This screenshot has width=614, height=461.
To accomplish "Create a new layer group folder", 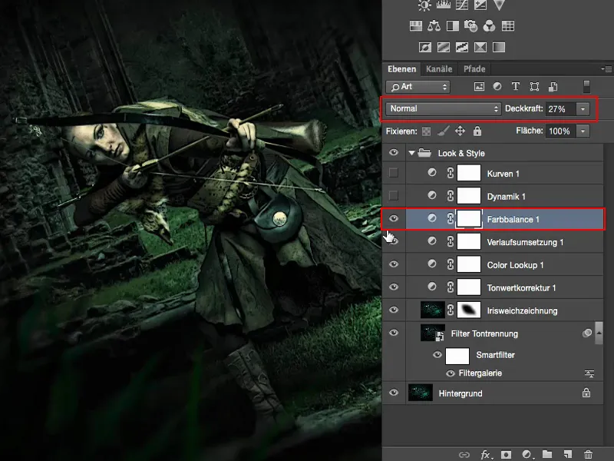I will click(547, 454).
